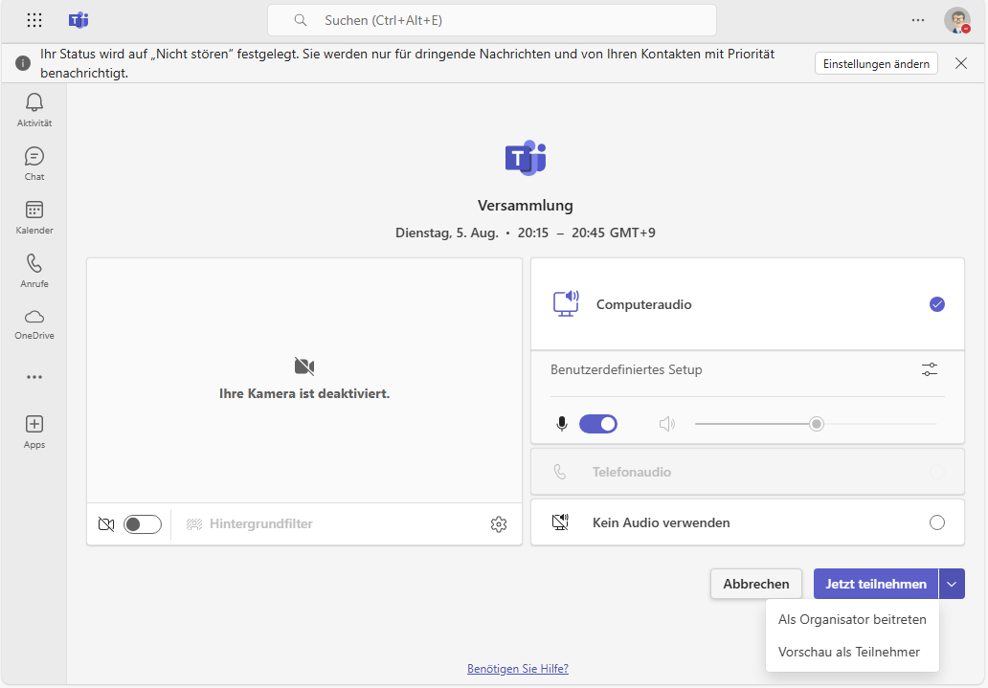Click Hintergrundfilter button label
Screen dimensions: 988x688
[x=260, y=524]
